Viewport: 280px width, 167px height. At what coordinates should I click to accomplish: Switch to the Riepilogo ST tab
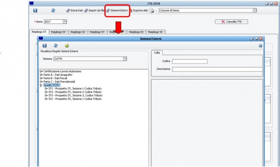[39, 32]
